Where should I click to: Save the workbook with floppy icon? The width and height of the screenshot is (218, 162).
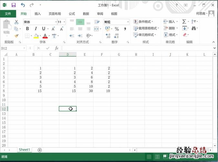pyautogui.click(x=14, y=5)
